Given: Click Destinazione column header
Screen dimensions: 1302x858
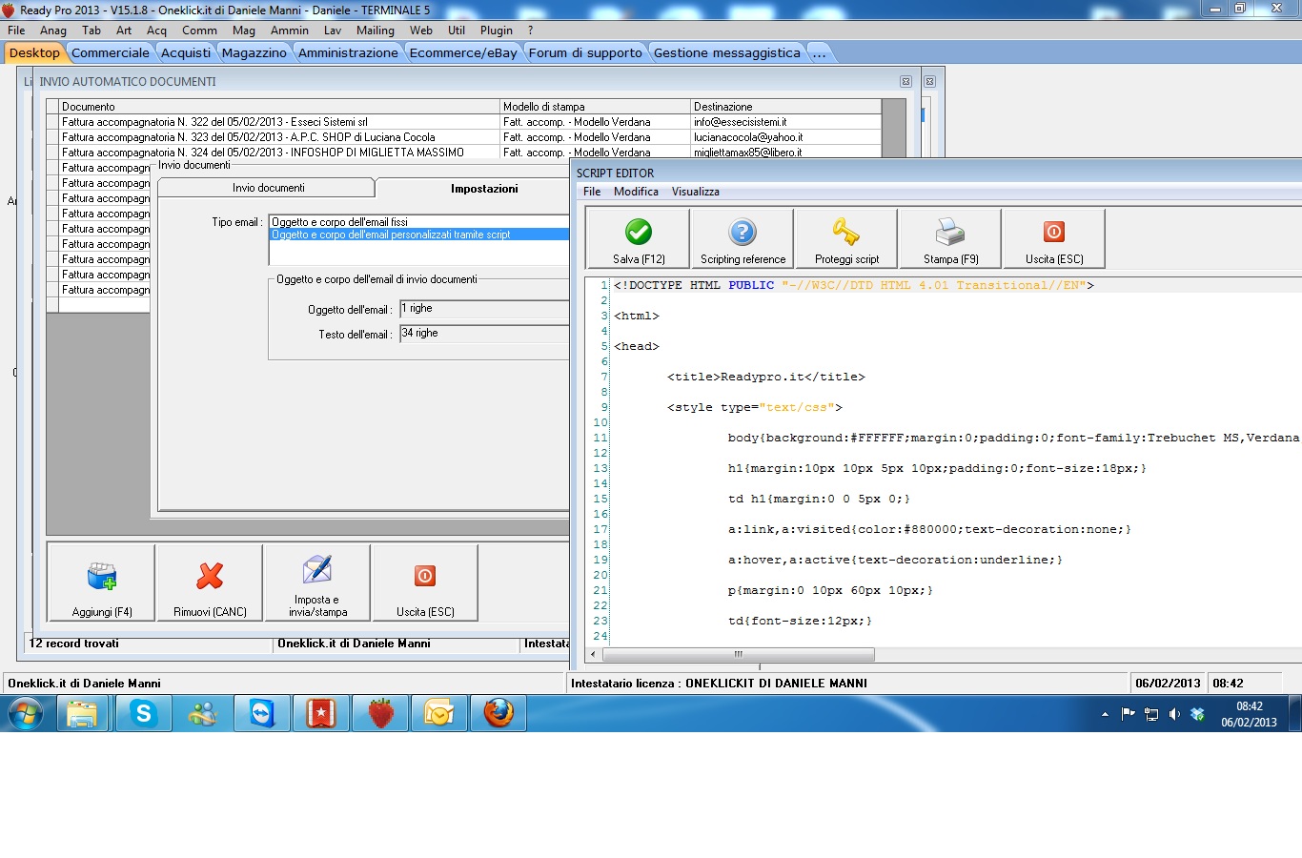Looking at the screenshot, I should click(x=785, y=107).
